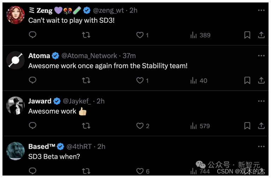Viewport: 271px width, 178px height.
Task: Reply to Based's SD3 Beta tweet
Action: 32,171
